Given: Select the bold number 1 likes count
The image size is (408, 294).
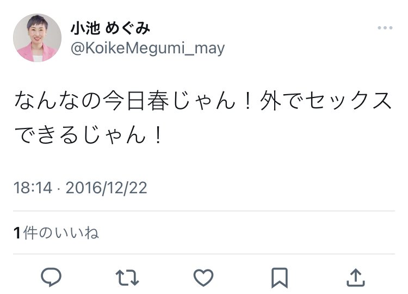Looking at the screenshot, I should pyautogui.click(x=17, y=233).
